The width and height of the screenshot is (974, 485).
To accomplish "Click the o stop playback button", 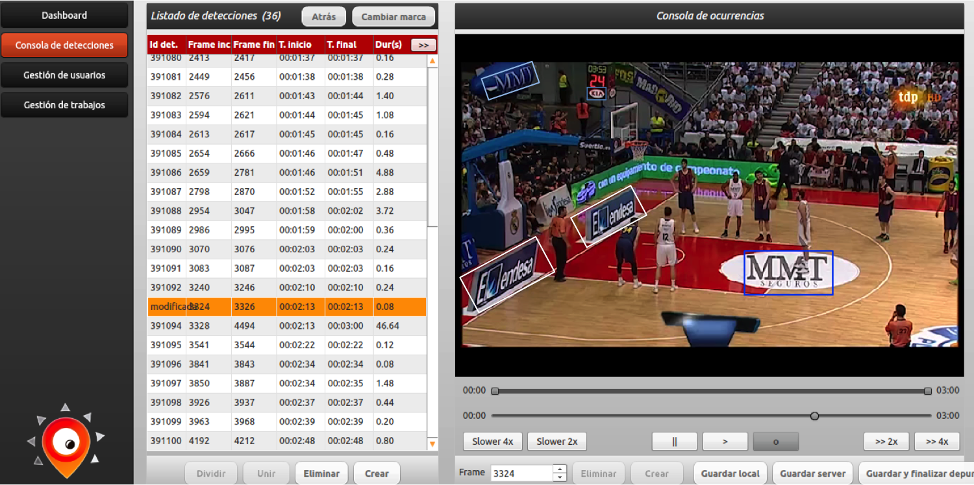I will click(776, 442).
